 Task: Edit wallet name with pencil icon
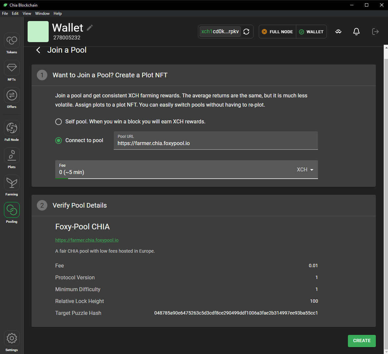point(90,28)
